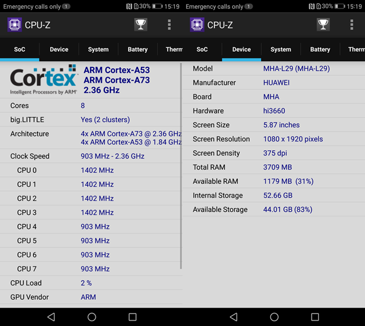
Task: Switch to System tab in left screen
Action: point(98,50)
